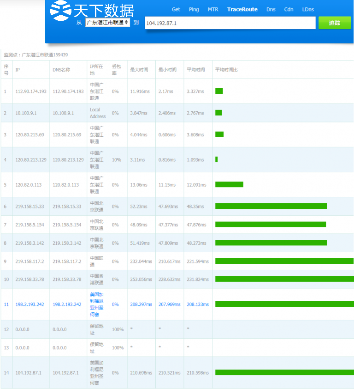Open hop 11 IP link in the IP column
Viewport: 354px width, 389px height.
[29, 304]
